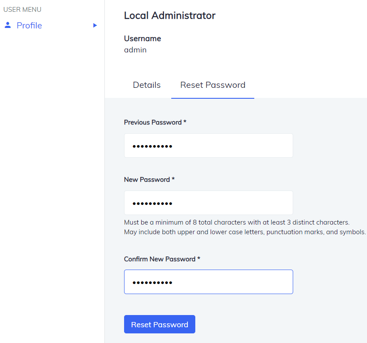This screenshot has width=367, height=343.
Task: Collapse the Profile section in the sidebar
Action: (95, 25)
